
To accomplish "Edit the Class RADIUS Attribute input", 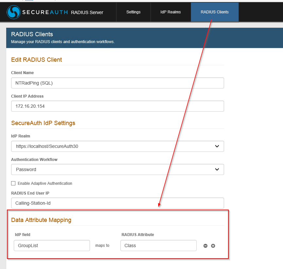I will click(158, 245).
